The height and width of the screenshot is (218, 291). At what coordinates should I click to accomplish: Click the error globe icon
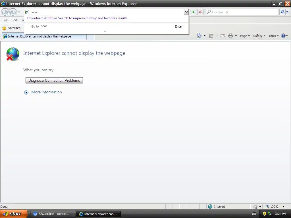13,54
